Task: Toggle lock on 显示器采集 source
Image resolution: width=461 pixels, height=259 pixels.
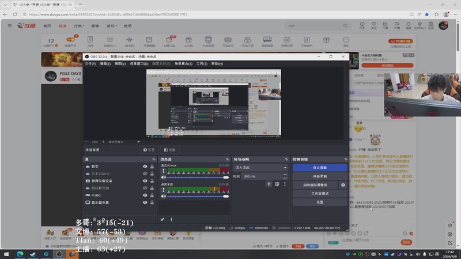Action: [x=152, y=203]
